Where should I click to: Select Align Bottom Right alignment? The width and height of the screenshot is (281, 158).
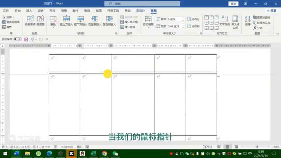pyautogui.click(x=217, y=28)
